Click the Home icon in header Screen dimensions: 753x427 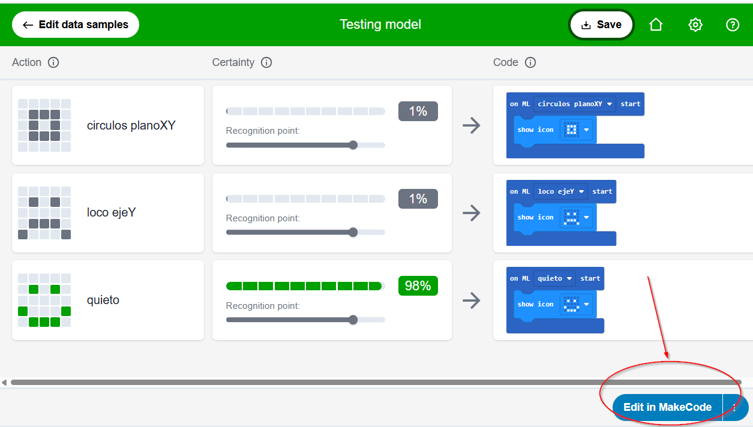click(656, 25)
